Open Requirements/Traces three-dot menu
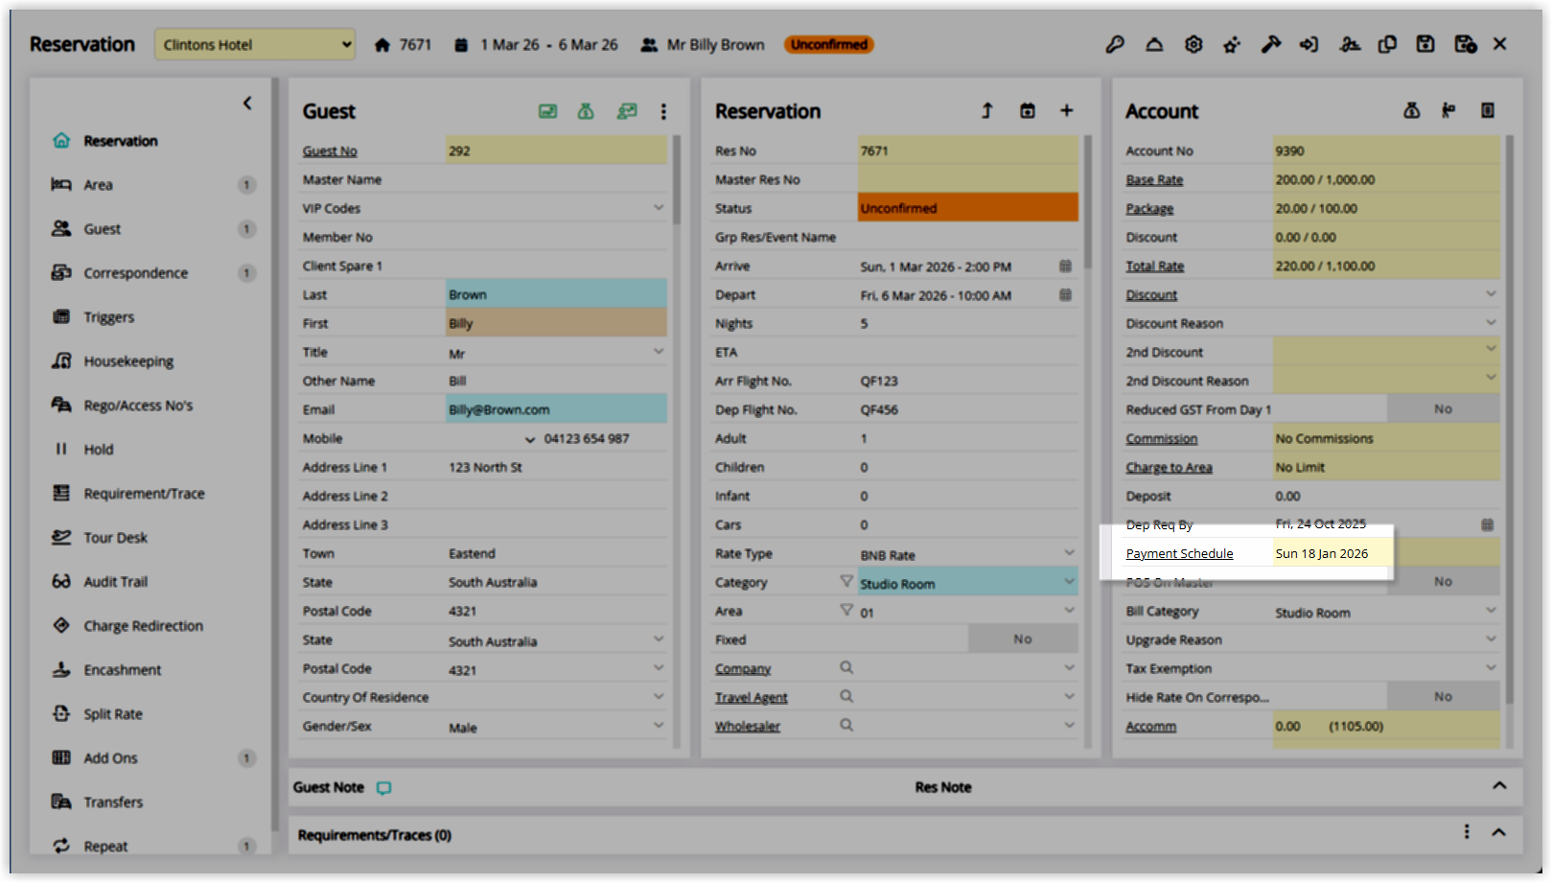The height and width of the screenshot is (883, 1552). 1467,832
